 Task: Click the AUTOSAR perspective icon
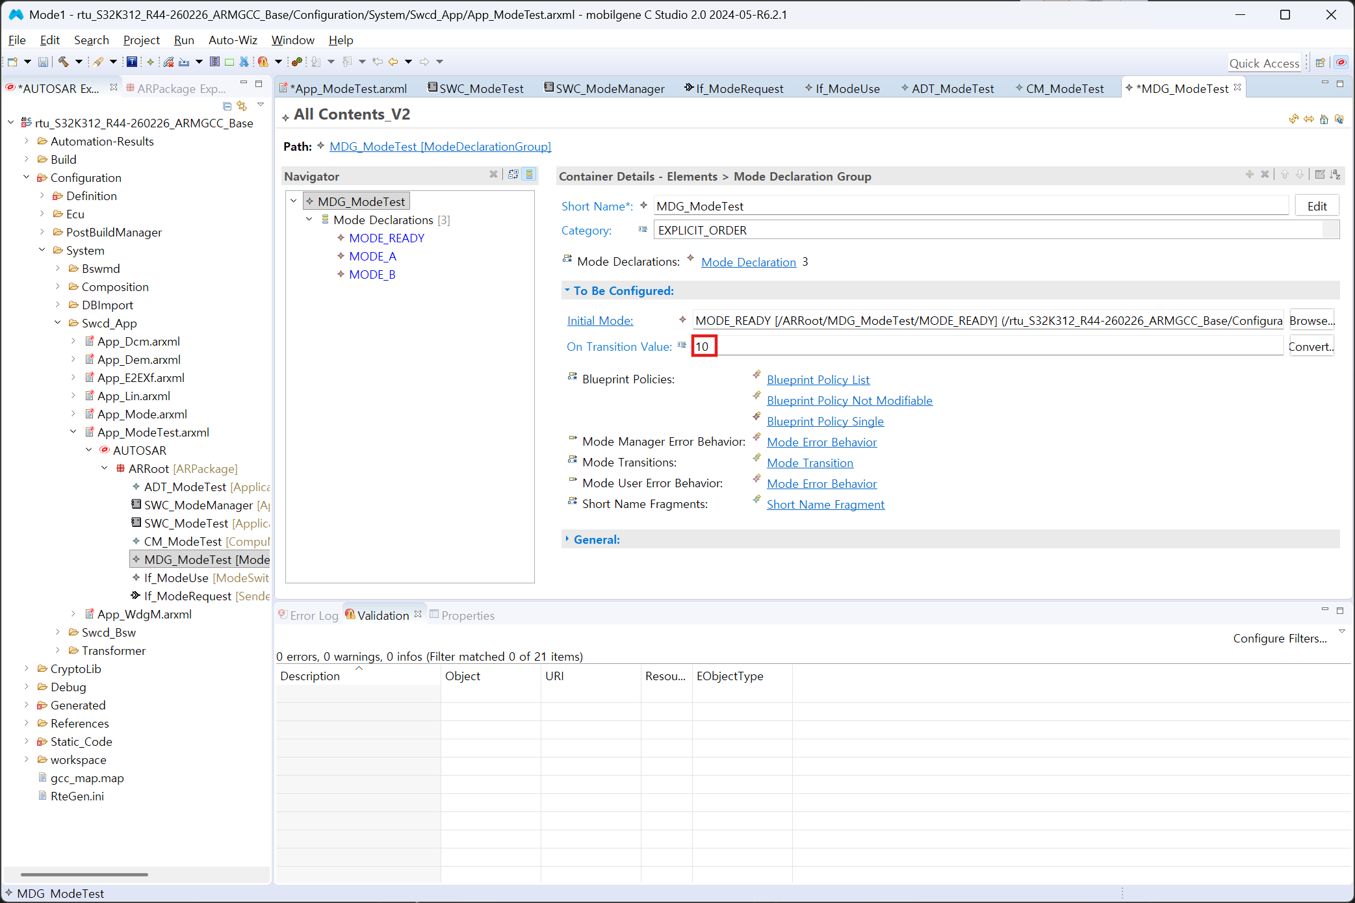pos(1341,62)
